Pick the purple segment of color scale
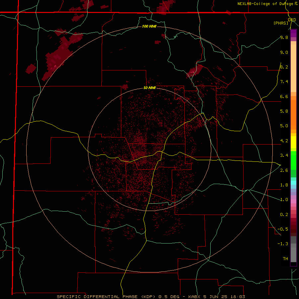 [293, 33]
